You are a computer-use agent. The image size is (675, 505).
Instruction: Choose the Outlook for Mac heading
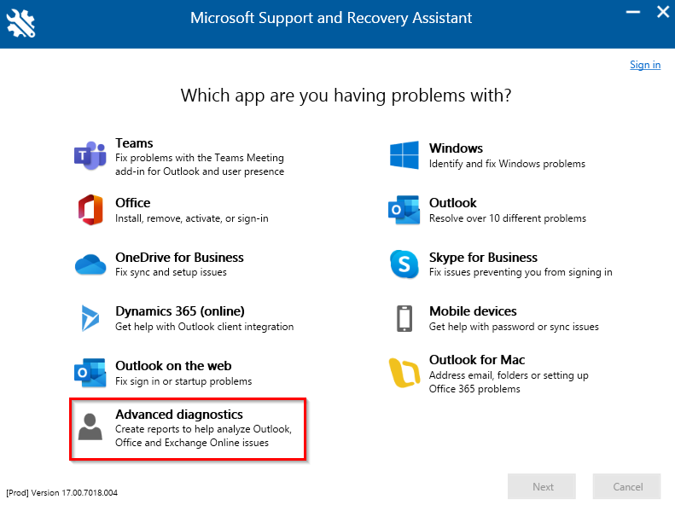pos(476,360)
